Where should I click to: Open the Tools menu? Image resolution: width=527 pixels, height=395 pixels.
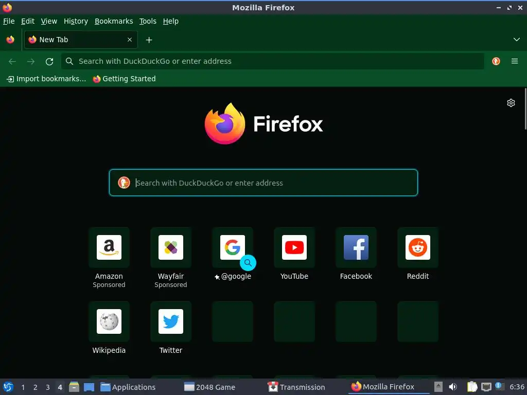point(148,21)
